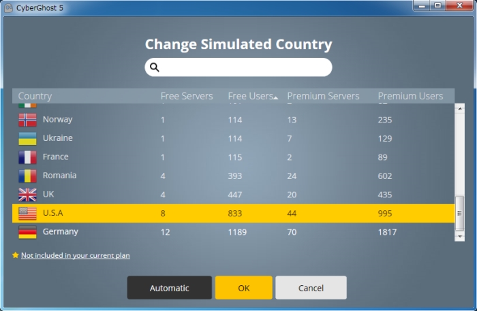The image size is (477, 311).
Task: Click the Free Users sort arrow indicator
Action: 275,98
